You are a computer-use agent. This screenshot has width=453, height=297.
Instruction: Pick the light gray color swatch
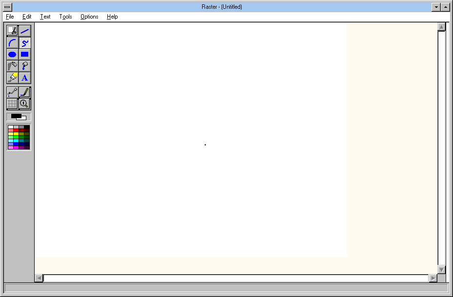16,127
